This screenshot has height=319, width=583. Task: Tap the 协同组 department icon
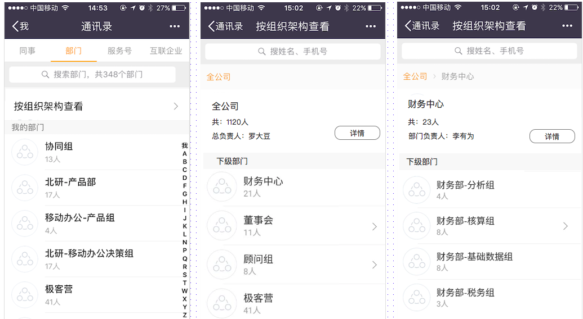pyautogui.click(x=25, y=152)
